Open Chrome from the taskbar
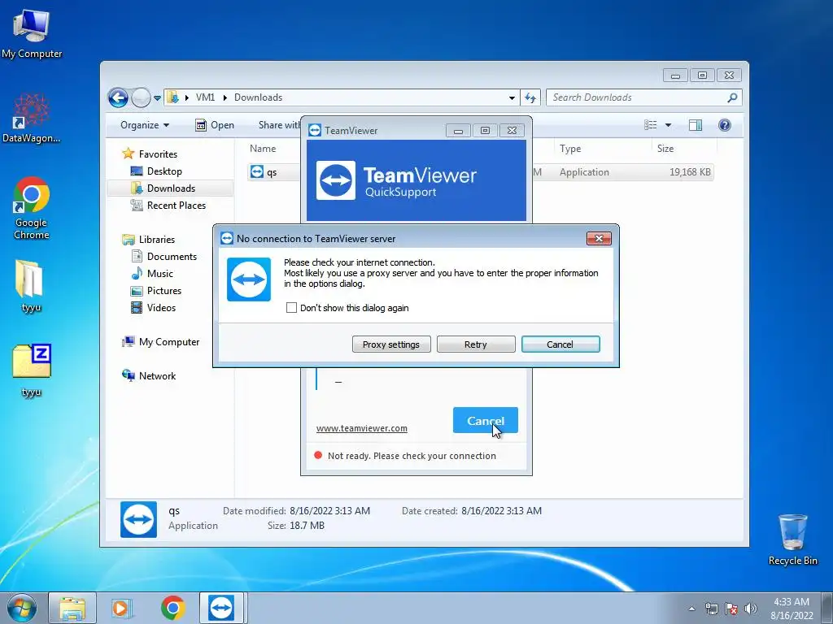 172,608
